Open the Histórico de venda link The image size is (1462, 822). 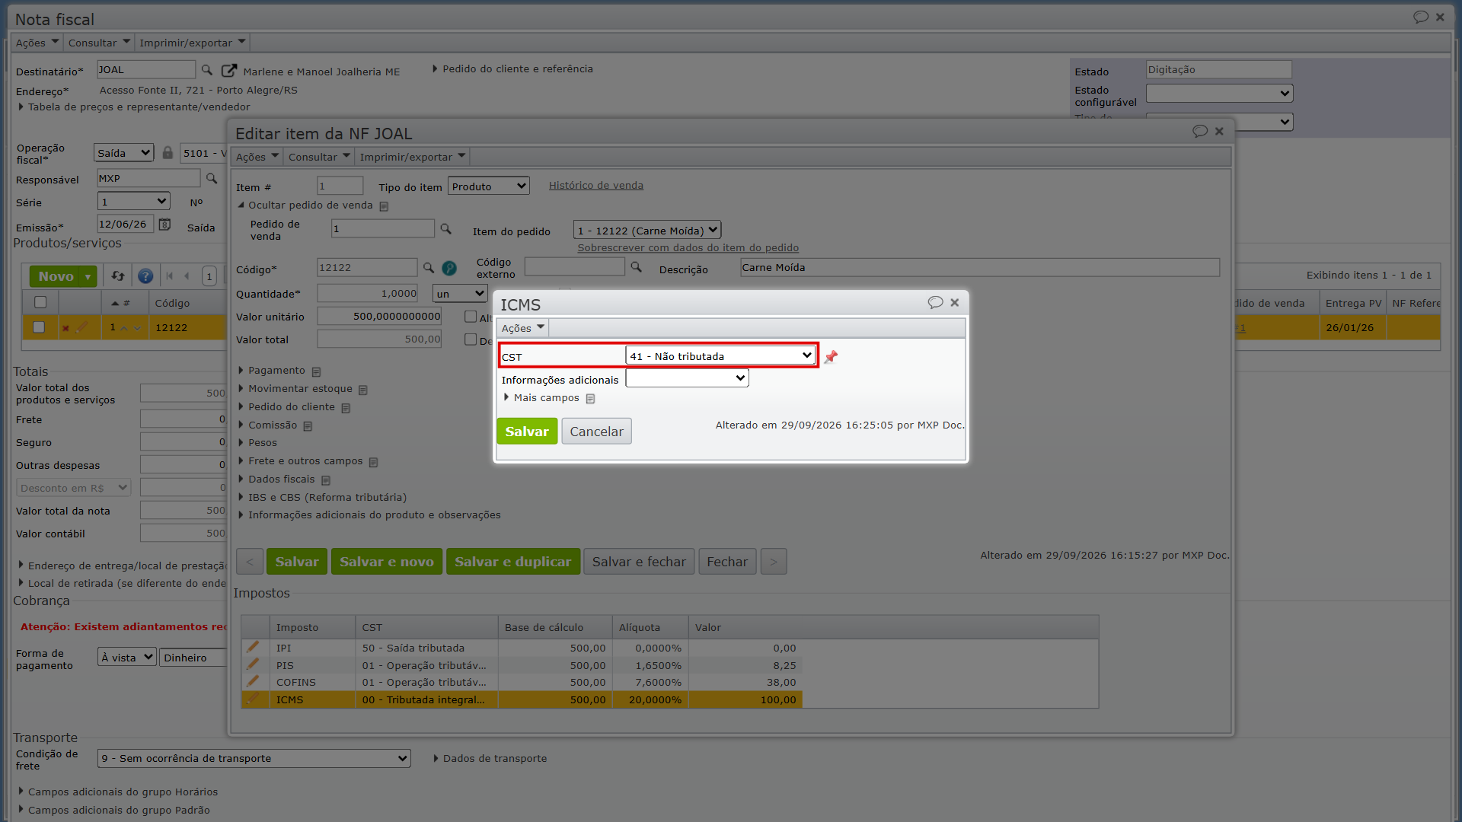click(596, 186)
